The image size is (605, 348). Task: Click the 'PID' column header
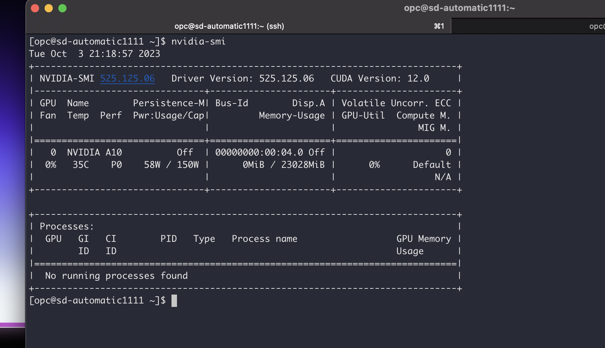pyautogui.click(x=169, y=239)
